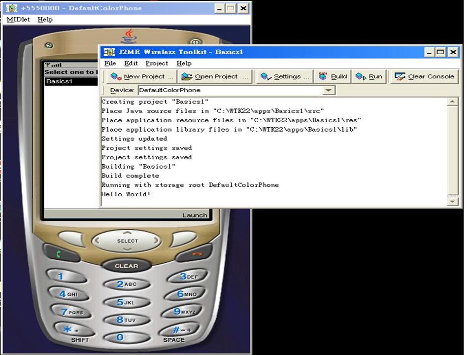The width and height of the screenshot is (473, 355).
Task: Open the Settings dialog from the toolbar
Action: tap(284, 77)
